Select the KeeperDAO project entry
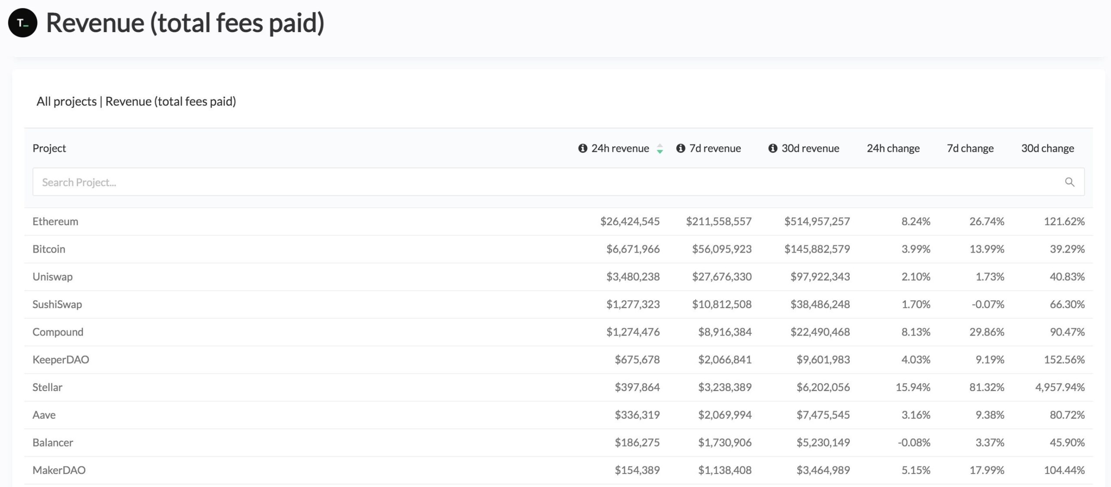 [61, 359]
